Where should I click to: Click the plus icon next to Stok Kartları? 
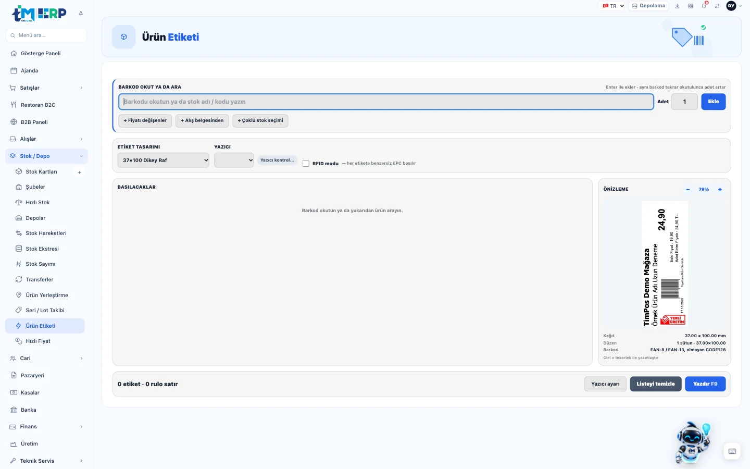[80, 172]
